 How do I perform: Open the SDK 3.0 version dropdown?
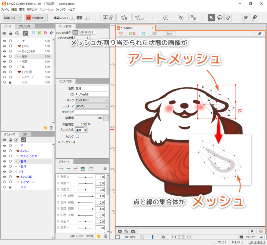[x=12, y=18]
